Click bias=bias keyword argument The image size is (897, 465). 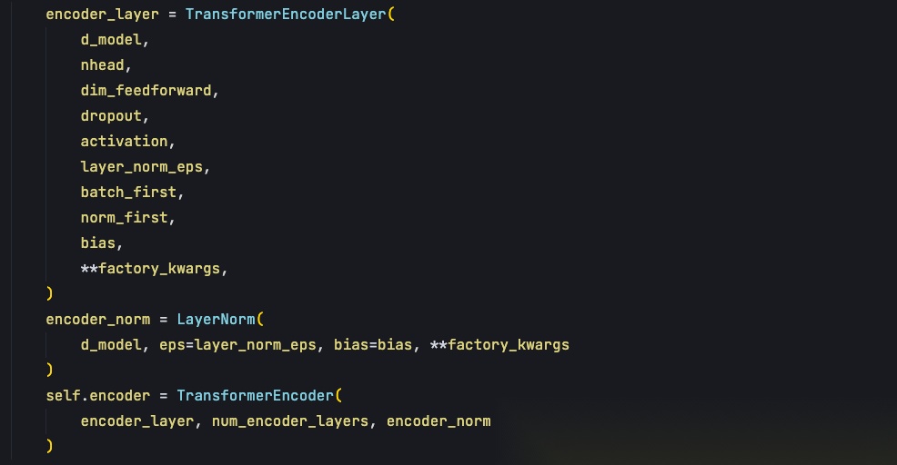pyautogui.click(x=373, y=345)
